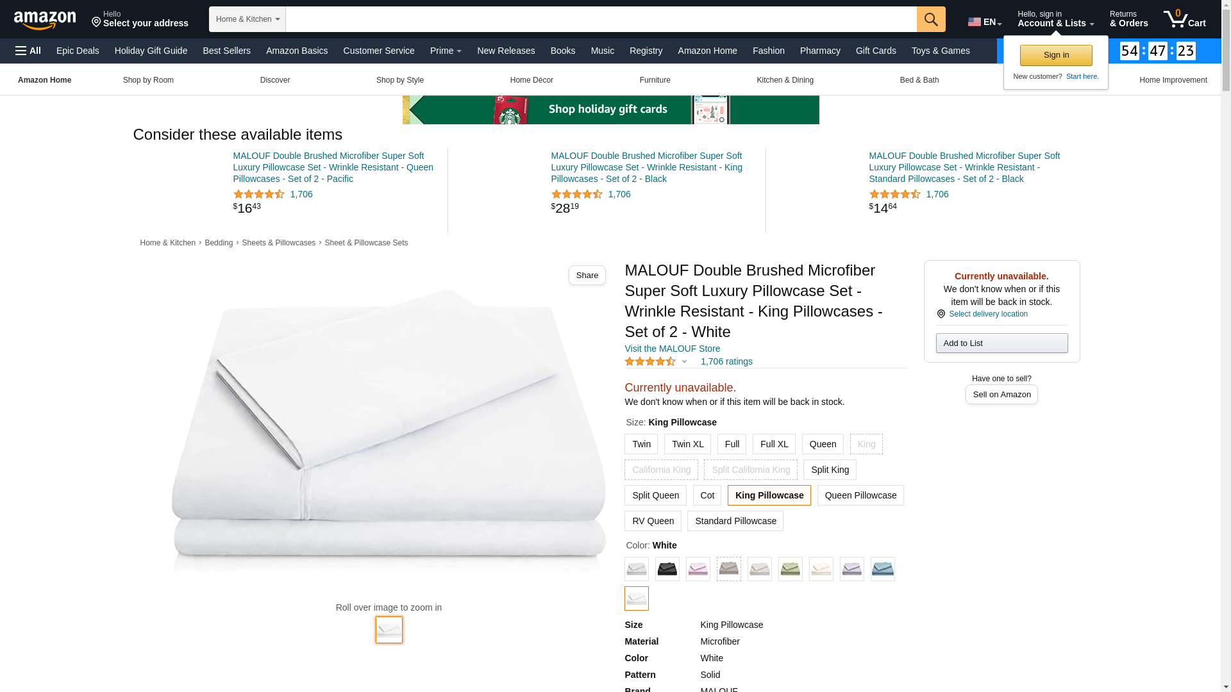The height and width of the screenshot is (692, 1231).
Task: Expand the Home & Kitchen search category dropdown
Action: 247,19
